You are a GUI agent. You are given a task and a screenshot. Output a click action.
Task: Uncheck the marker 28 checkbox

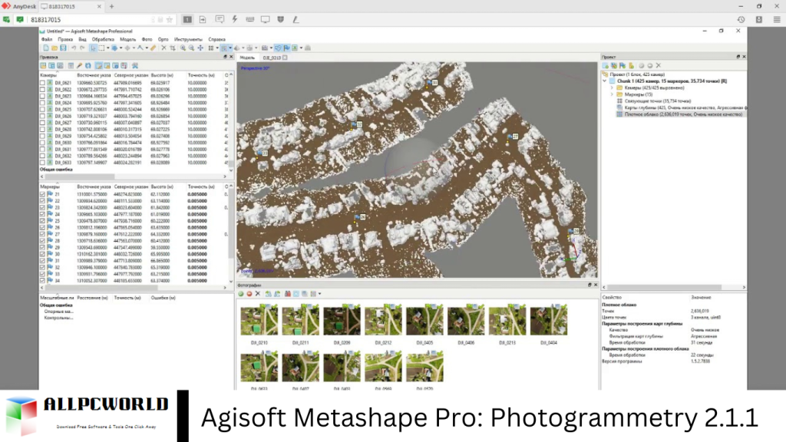coord(43,241)
